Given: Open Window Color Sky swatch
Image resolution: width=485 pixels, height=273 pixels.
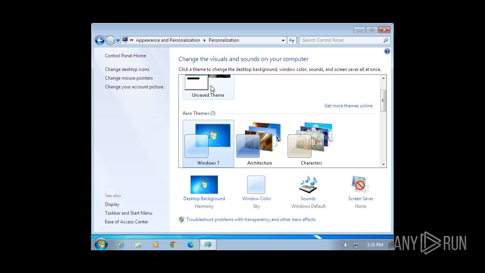Looking at the screenshot, I should 256,185.
